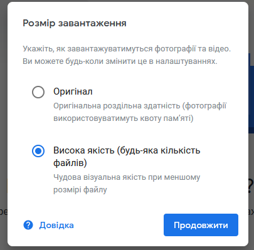Screen dimensions: 254x250
Task: Click the dimmed blue banner behind the dialog
Action: coord(251,93)
